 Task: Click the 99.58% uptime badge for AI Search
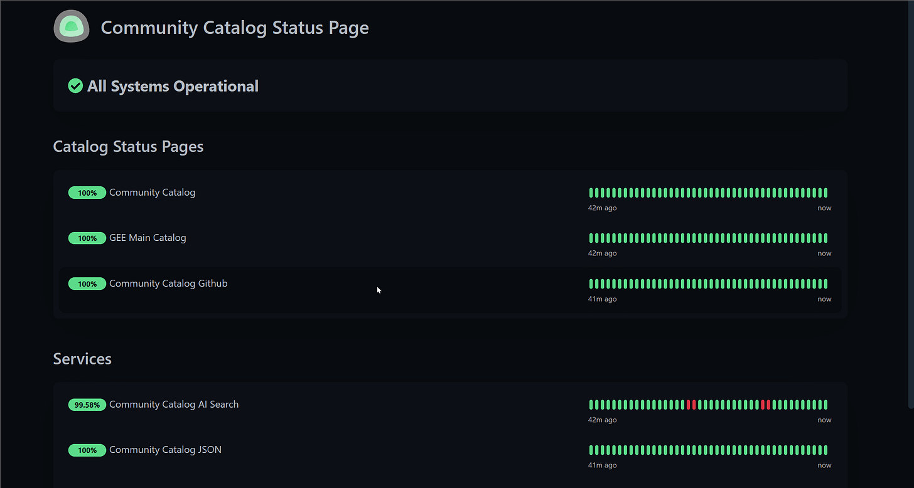point(87,405)
